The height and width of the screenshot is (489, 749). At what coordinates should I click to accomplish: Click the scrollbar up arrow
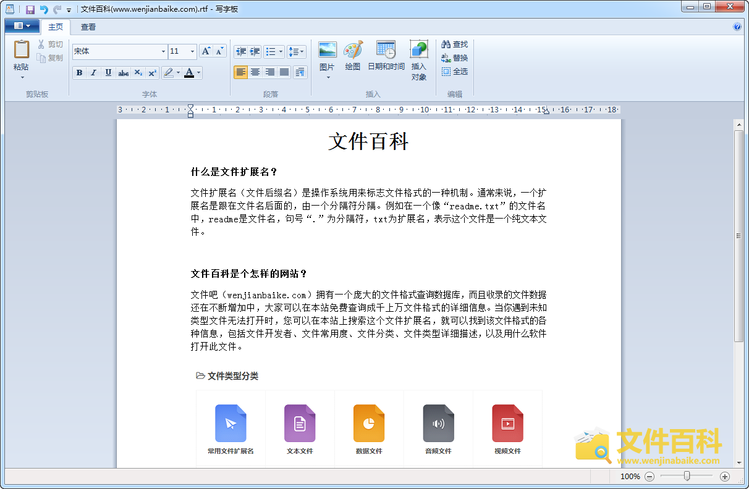[x=738, y=125]
